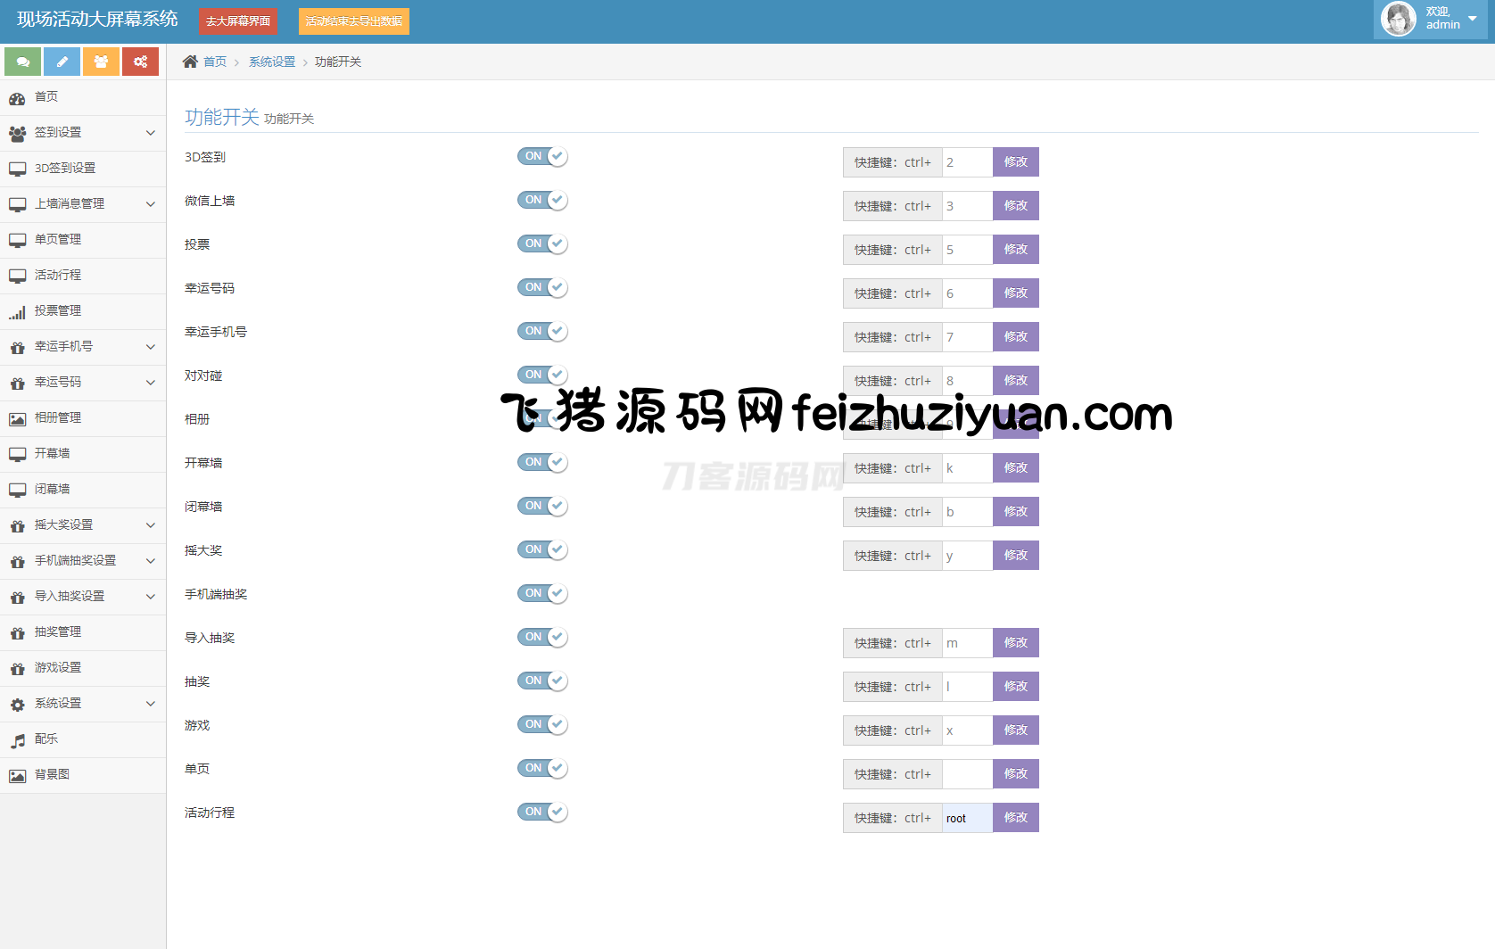
Task: Click the green chat bubble shortcut icon
Action: click(x=22, y=62)
